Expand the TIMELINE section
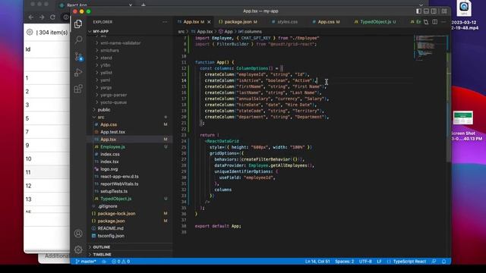 [x=102, y=255]
